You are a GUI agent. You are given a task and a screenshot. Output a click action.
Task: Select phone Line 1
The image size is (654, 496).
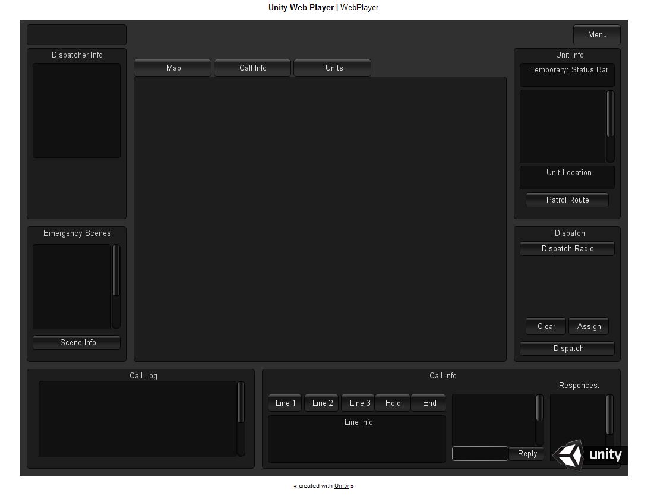click(285, 403)
